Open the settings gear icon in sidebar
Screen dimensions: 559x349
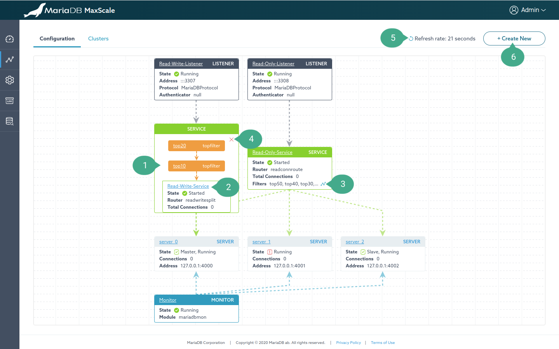pyautogui.click(x=10, y=80)
